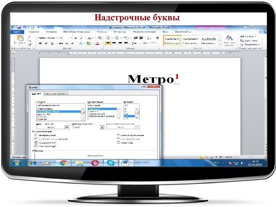Click the Format Painter brush icon

click(x=30, y=45)
